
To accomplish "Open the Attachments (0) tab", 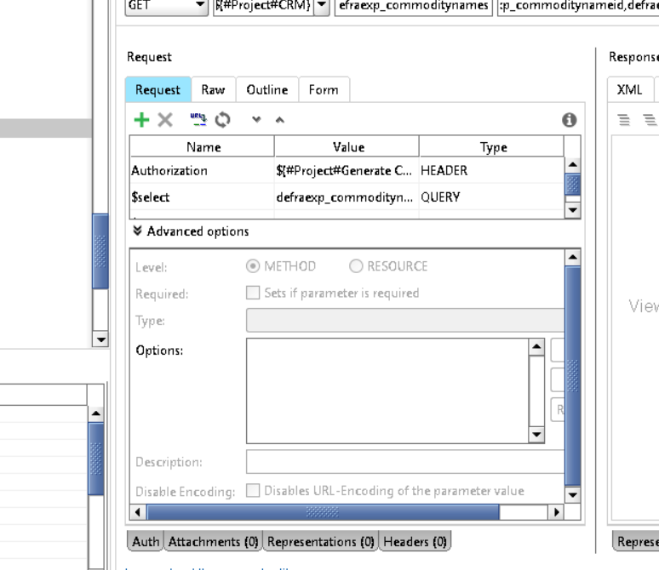I will click(x=213, y=541).
